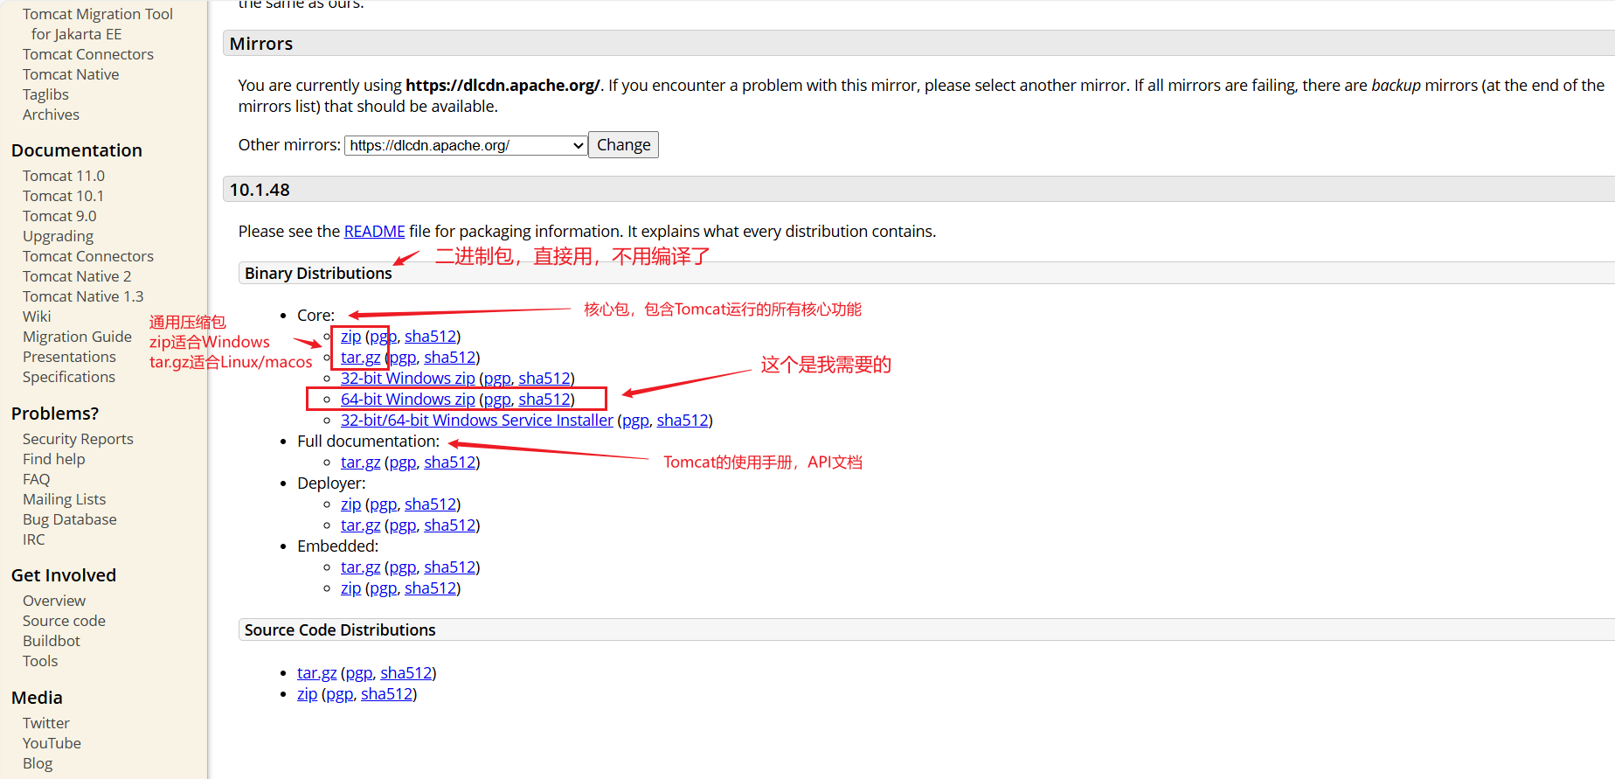Download the Embedded tar.gz
1615x779 pixels.
[360, 567]
